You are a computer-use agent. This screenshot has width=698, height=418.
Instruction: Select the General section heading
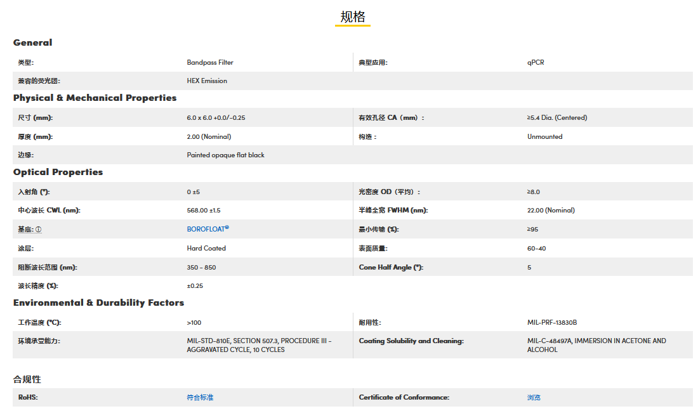coord(33,42)
